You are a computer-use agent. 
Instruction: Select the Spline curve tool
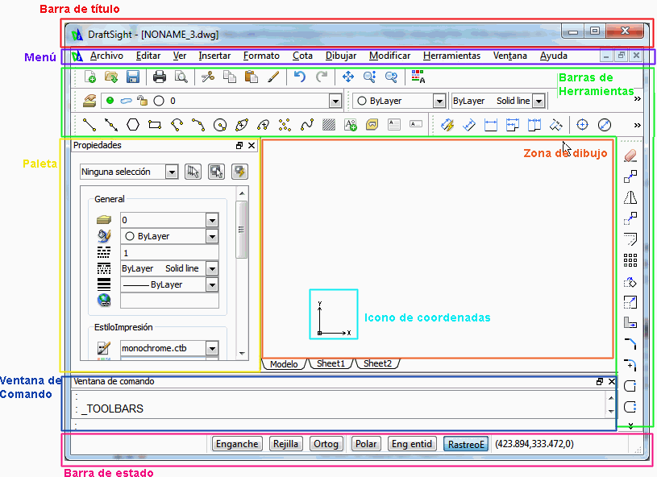307,124
